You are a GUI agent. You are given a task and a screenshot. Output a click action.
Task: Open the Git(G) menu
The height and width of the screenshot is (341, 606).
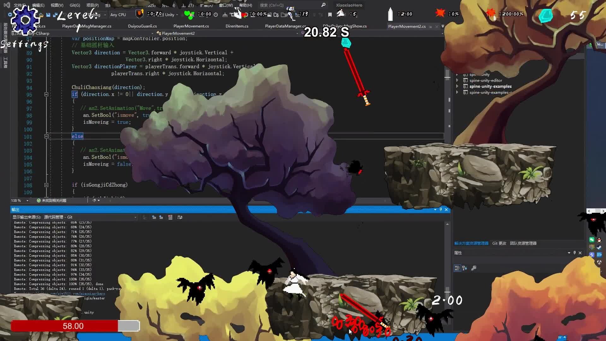tap(75, 5)
